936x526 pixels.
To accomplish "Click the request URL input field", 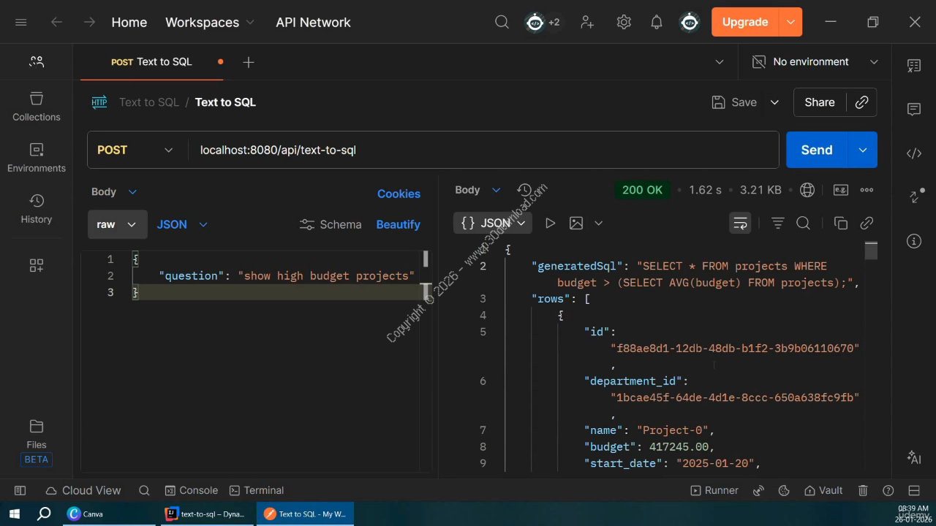I will pos(483,150).
